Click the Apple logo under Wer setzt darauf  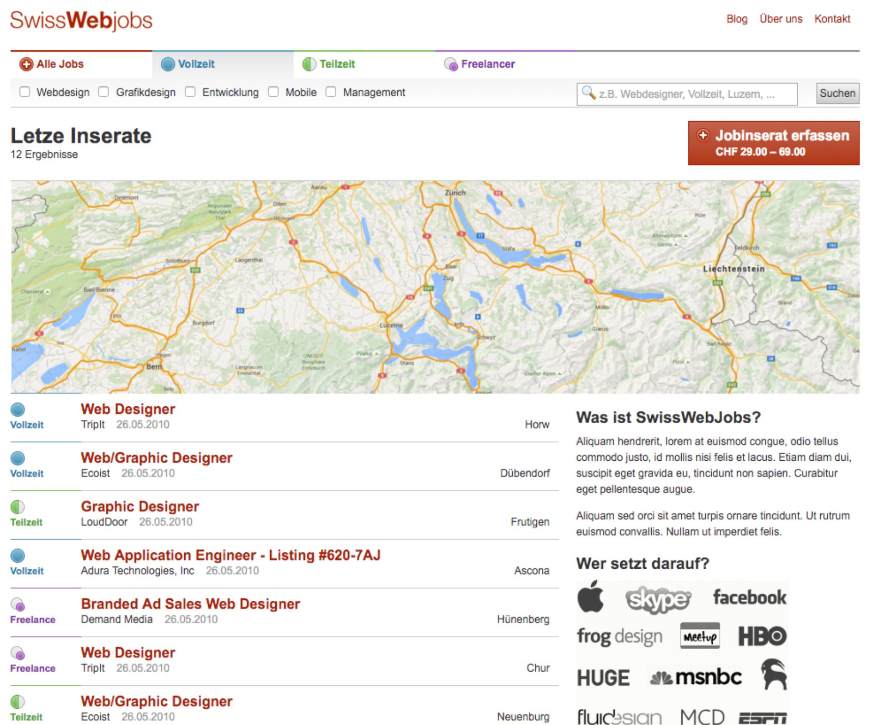591,597
